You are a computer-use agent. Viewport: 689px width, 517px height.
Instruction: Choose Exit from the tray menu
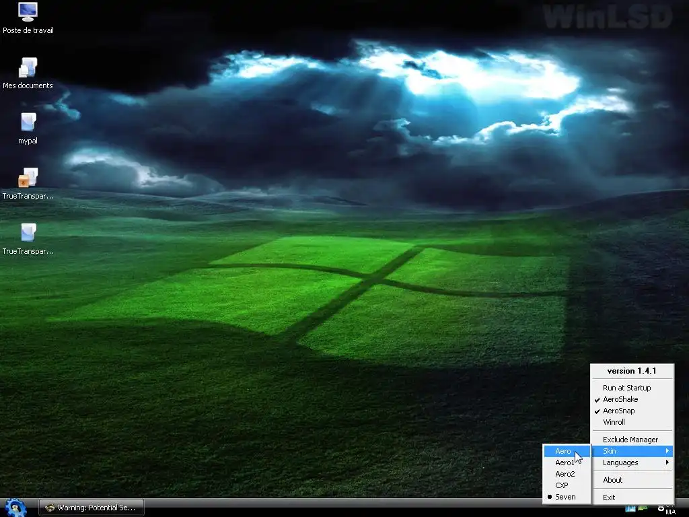pyautogui.click(x=632, y=497)
